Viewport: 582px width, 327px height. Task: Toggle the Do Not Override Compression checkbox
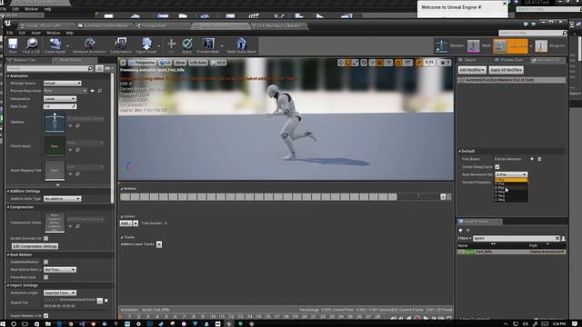45,238
